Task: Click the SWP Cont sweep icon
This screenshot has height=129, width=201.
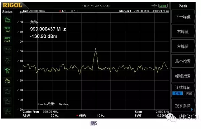Action: click(x=7, y=40)
